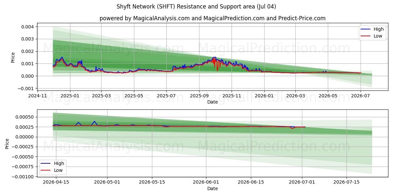393x196 pixels.
Task: Click the '2026-07' label on the top x-axis
Action: 360,96
